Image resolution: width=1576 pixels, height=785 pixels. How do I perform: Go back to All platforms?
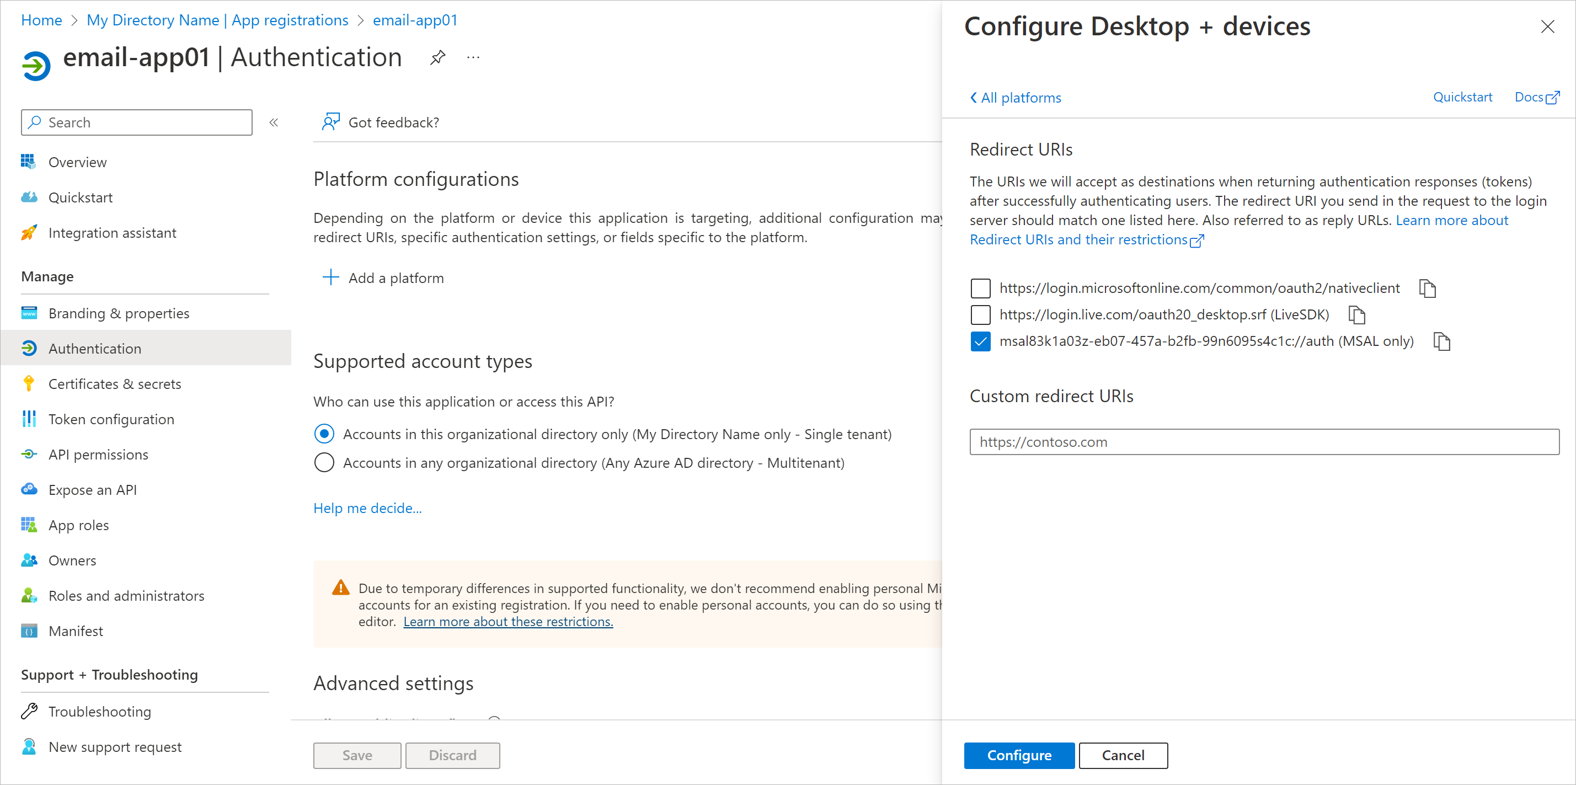[1014, 97]
